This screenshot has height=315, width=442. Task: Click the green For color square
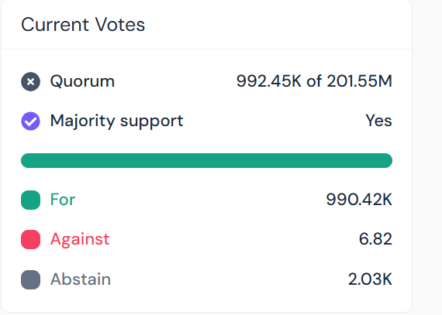tap(30, 200)
